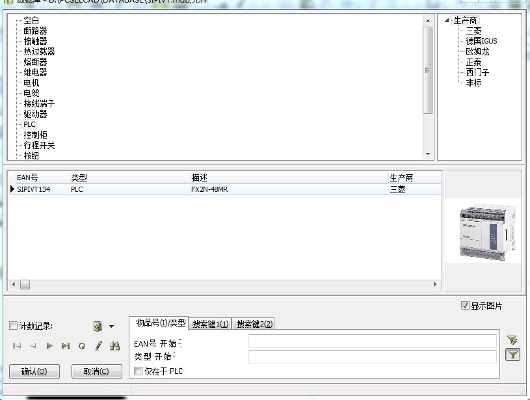The height and width of the screenshot is (400, 530).
Task: Switch to the 搜索键1(1) tab
Action: tap(210, 324)
